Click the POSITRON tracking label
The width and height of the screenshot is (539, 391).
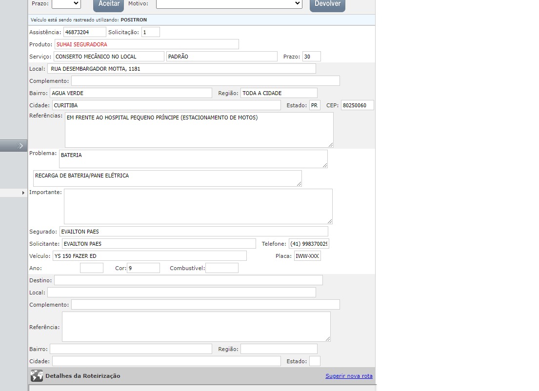(134, 20)
